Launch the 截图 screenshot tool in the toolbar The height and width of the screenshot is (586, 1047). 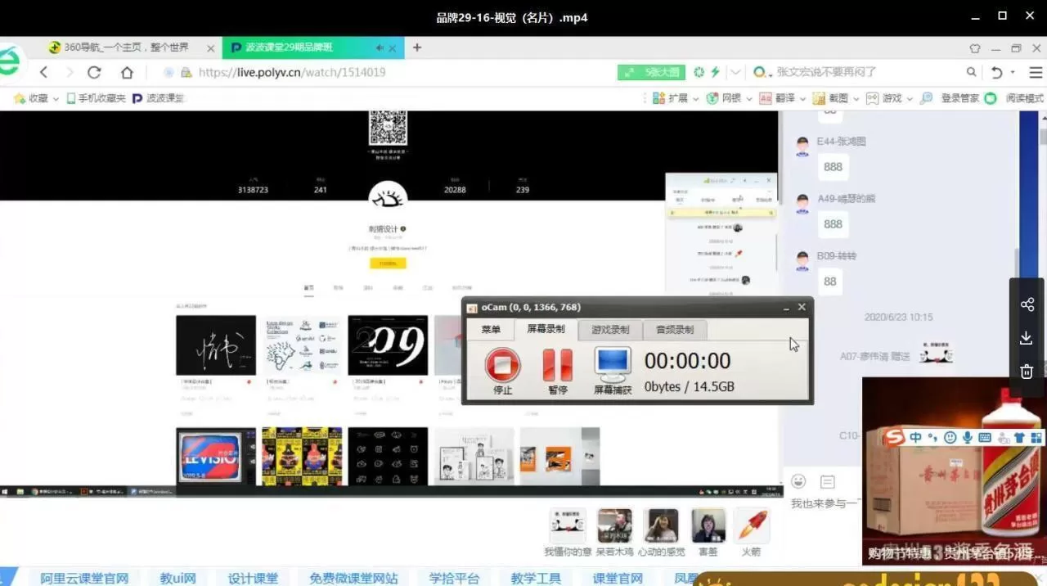841,97
